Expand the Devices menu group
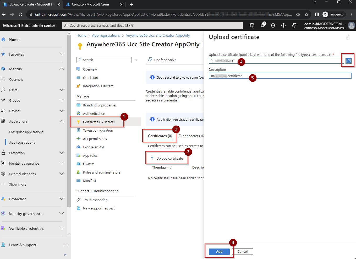Viewport: 356px width, 259px height. point(62,111)
